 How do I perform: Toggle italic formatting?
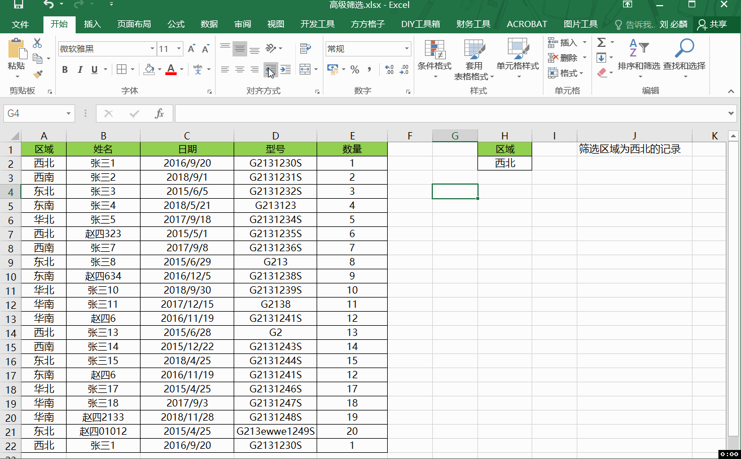pyautogui.click(x=80, y=69)
